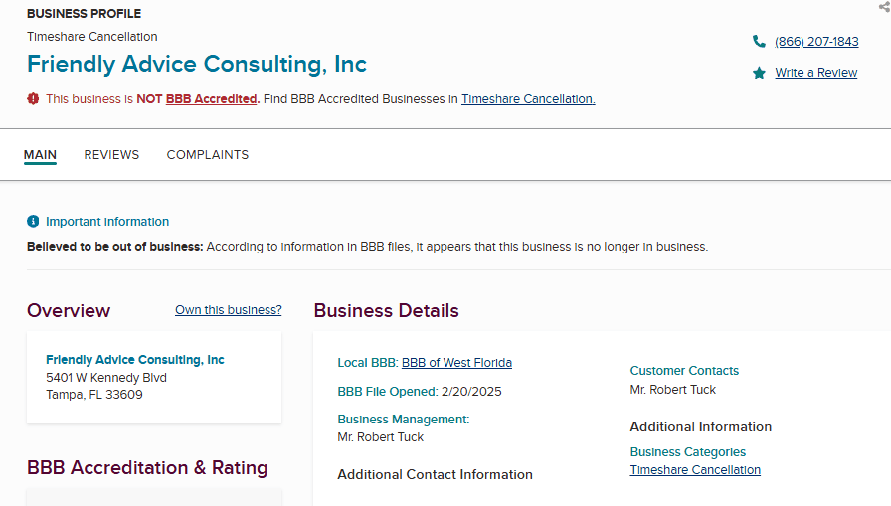
Task: Click the Customer Contacts label
Action: click(x=684, y=371)
